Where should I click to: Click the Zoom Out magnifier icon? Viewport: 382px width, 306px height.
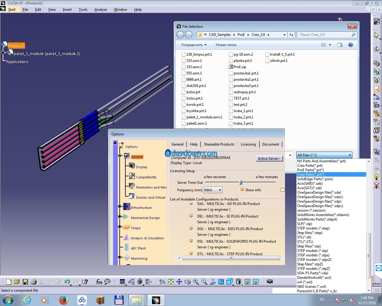[x=204, y=282]
